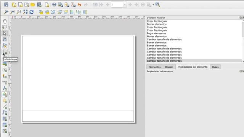244x137 pixels.
Task: Select the Add node item tool
Action: 5,113
